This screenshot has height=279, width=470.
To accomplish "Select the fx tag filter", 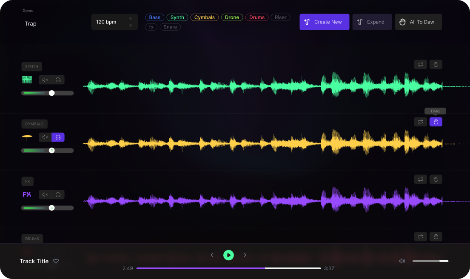I will 151,27.
